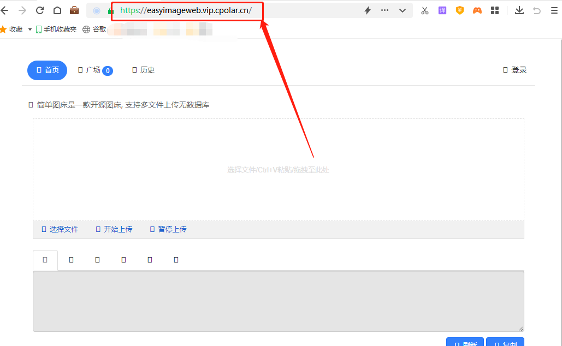Click the extensions grid icon
562x346 pixels.
pyautogui.click(x=494, y=10)
